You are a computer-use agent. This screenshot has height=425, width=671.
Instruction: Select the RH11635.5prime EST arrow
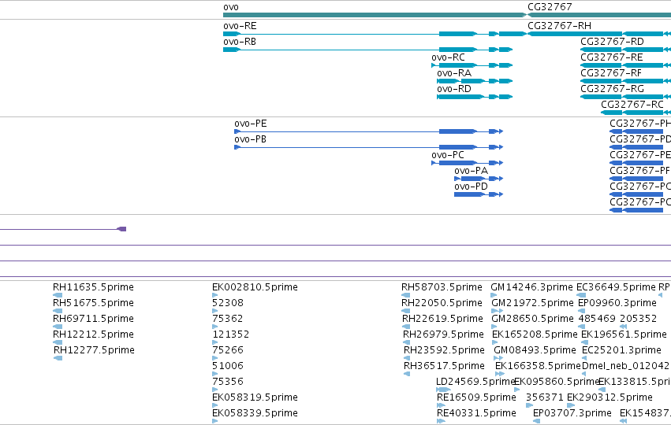[58, 295]
